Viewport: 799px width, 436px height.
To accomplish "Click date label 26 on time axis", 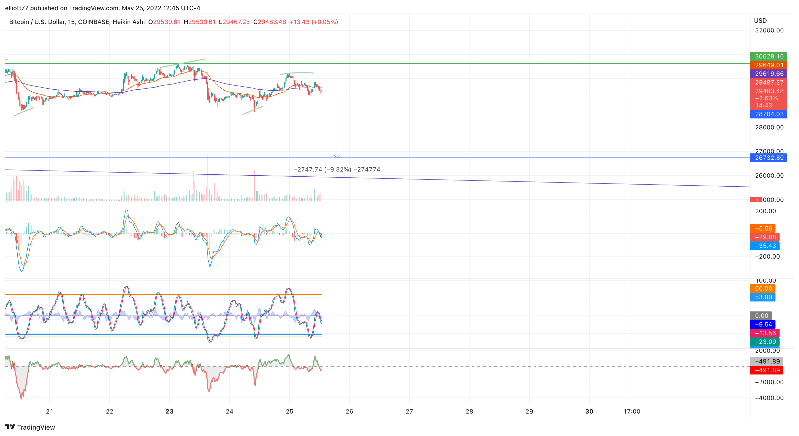I will (x=349, y=411).
